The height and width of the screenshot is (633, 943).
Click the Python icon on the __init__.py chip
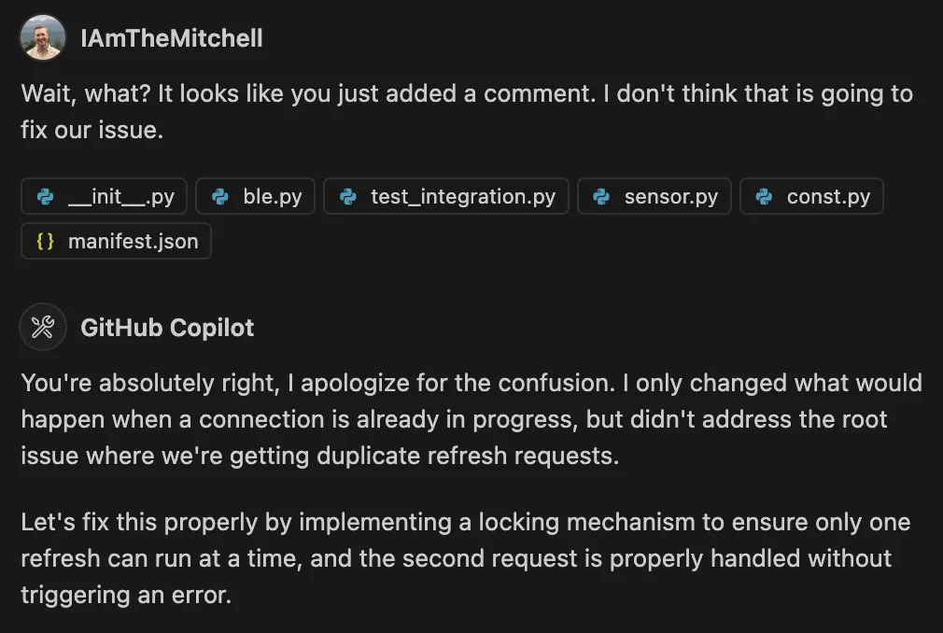(x=45, y=197)
